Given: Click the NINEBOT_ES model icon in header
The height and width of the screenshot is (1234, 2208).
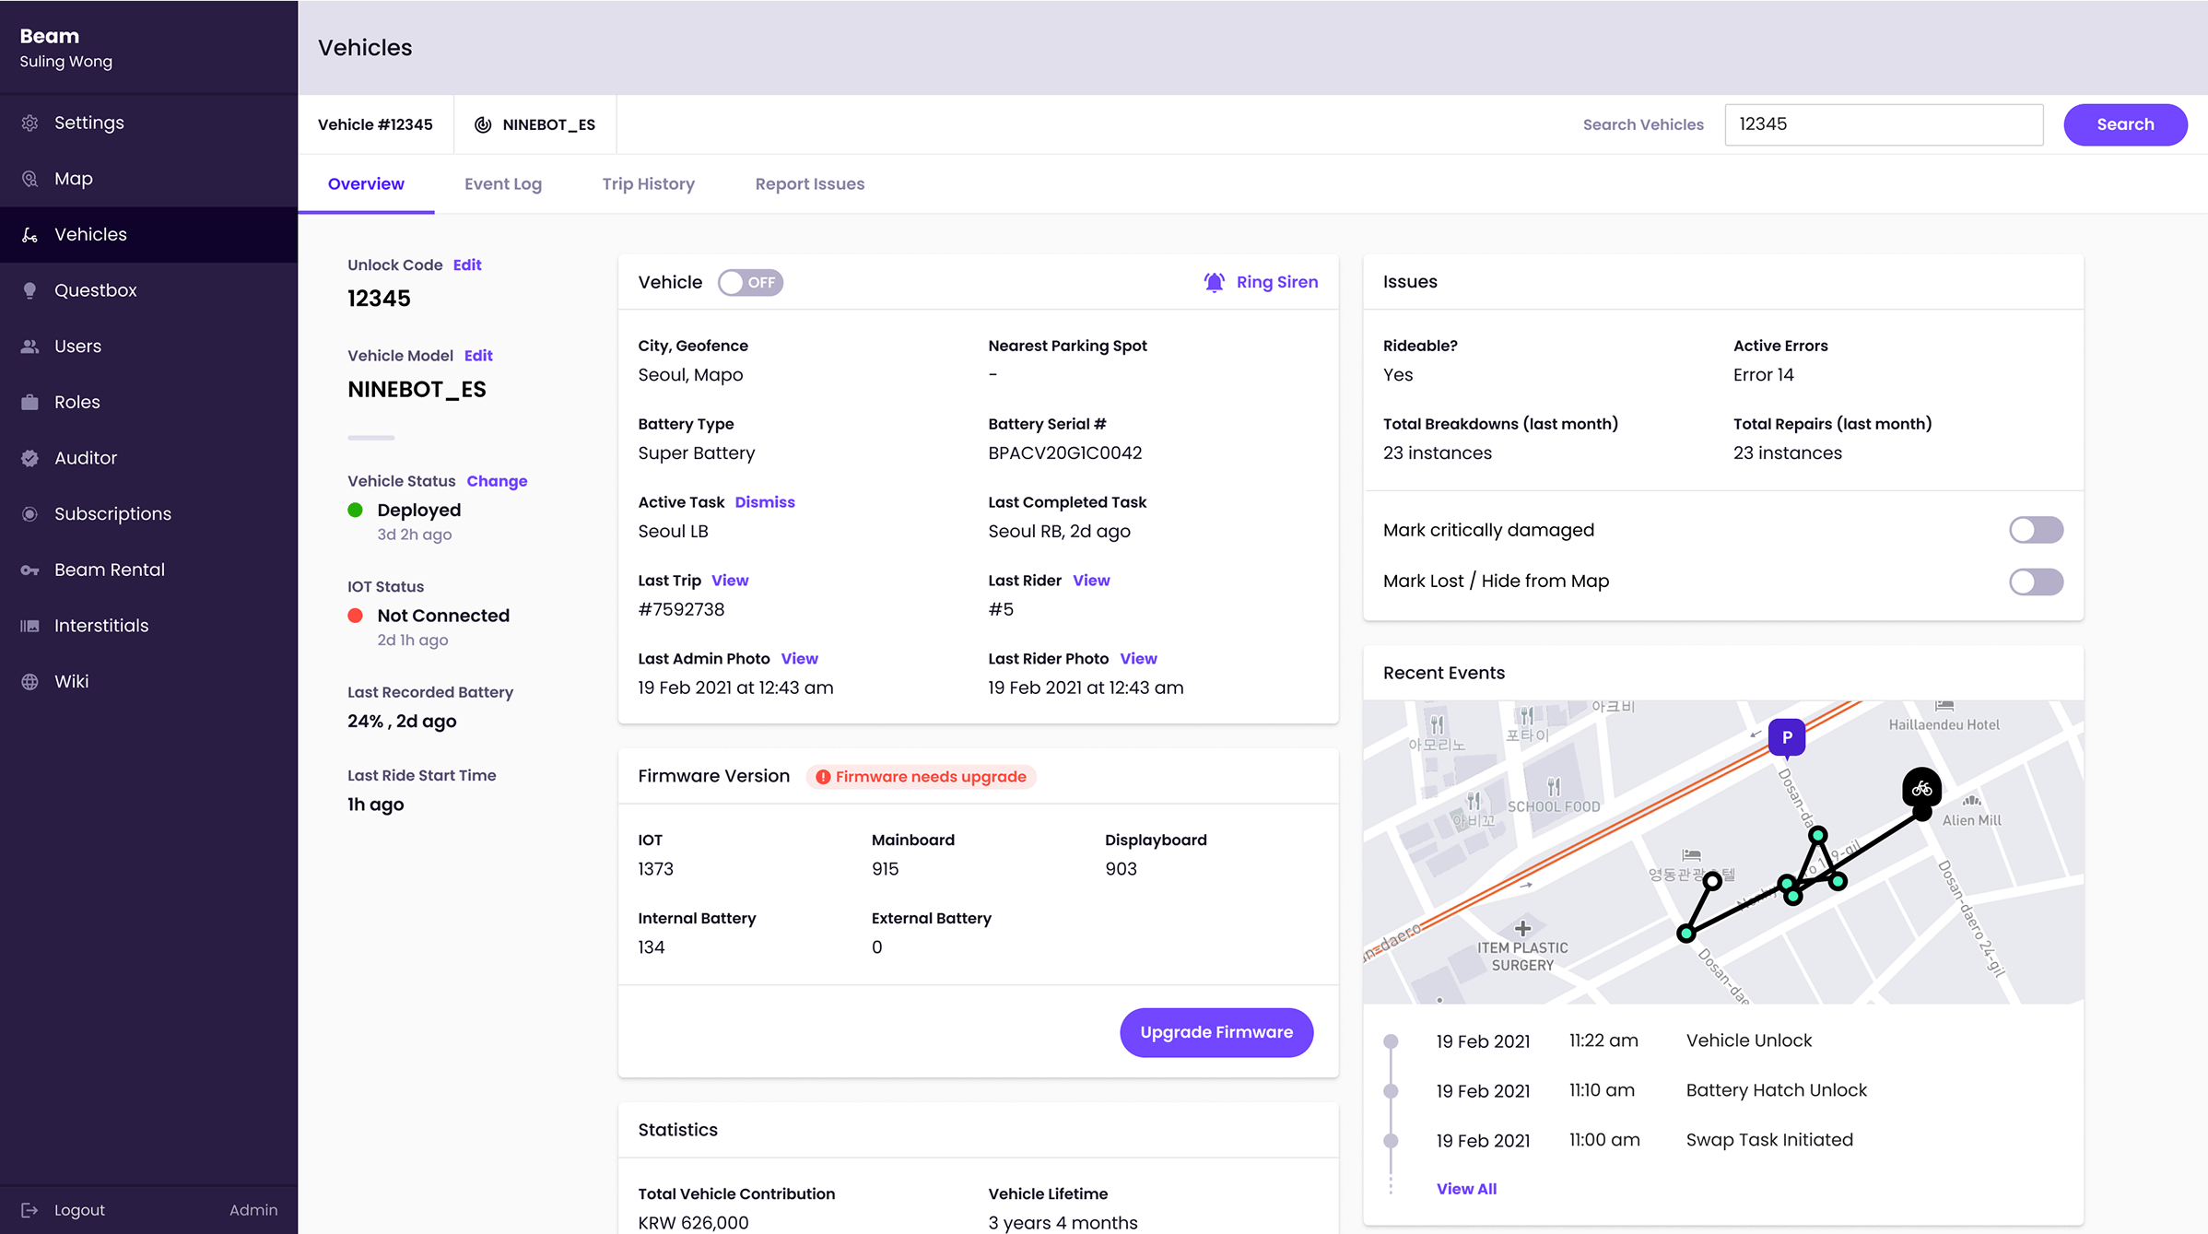Looking at the screenshot, I should click(x=483, y=124).
